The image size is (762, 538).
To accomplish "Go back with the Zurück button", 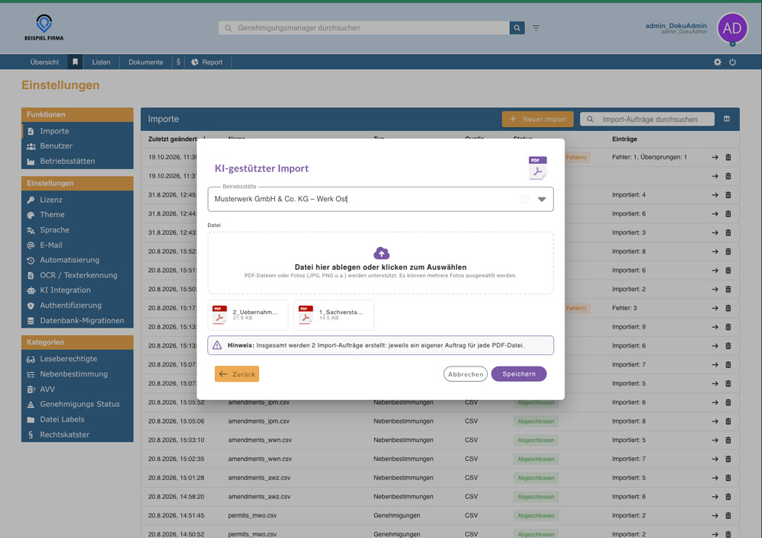I will [237, 374].
